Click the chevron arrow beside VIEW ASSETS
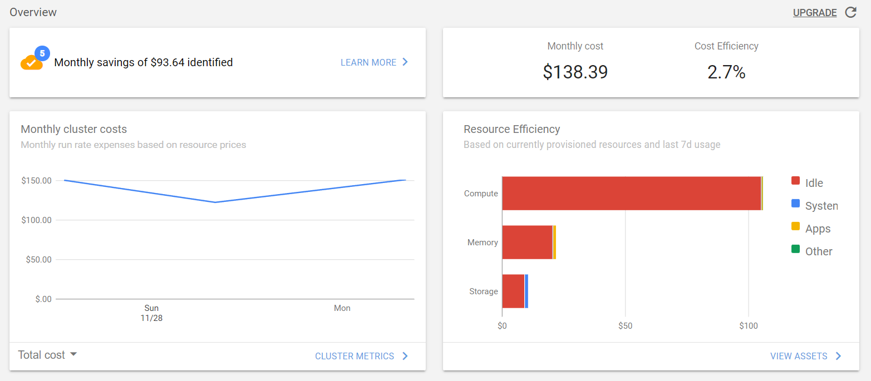This screenshot has height=381, width=871. coord(838,356)
